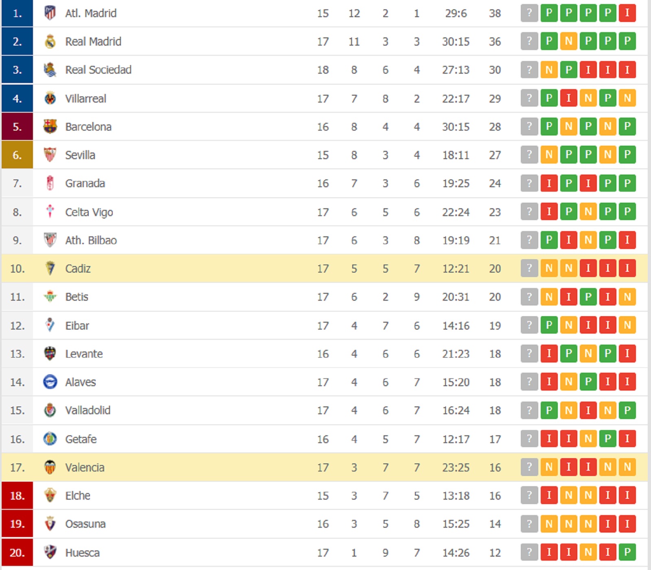Click the blue position 1 badge
This screenshot has height=570, width=651.
(x=17, y=13)
